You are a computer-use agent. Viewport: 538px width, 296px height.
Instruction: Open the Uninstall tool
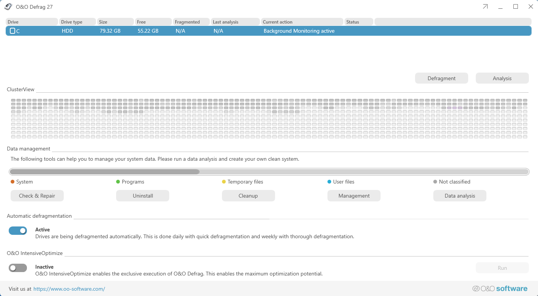[143, 196]
